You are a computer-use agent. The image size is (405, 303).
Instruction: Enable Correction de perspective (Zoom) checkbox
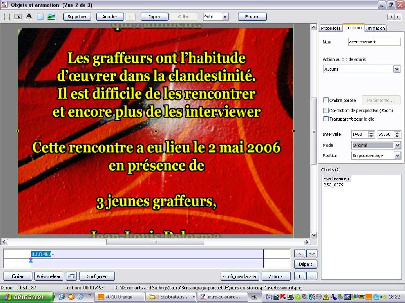coord(326,110)
